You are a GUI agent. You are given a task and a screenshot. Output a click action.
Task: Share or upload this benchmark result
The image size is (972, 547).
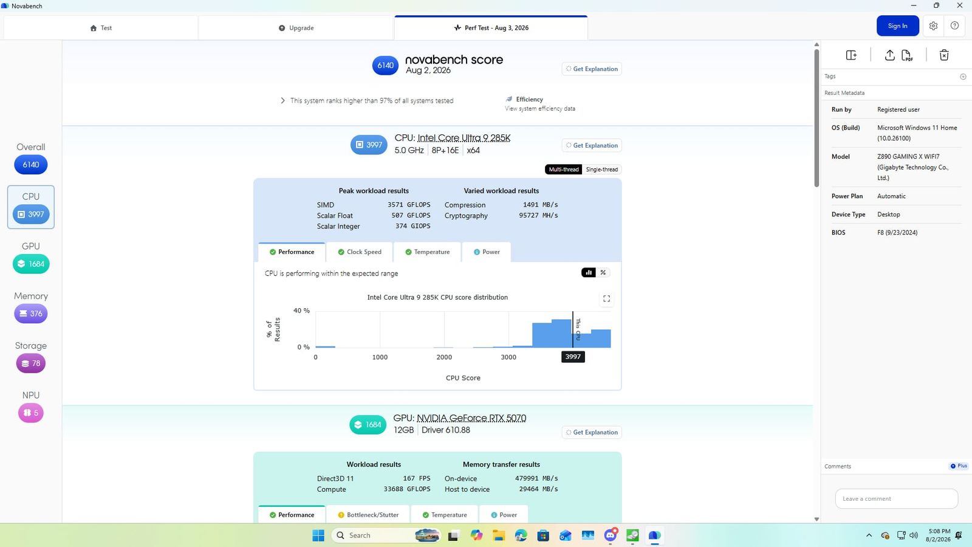(889, 55)
